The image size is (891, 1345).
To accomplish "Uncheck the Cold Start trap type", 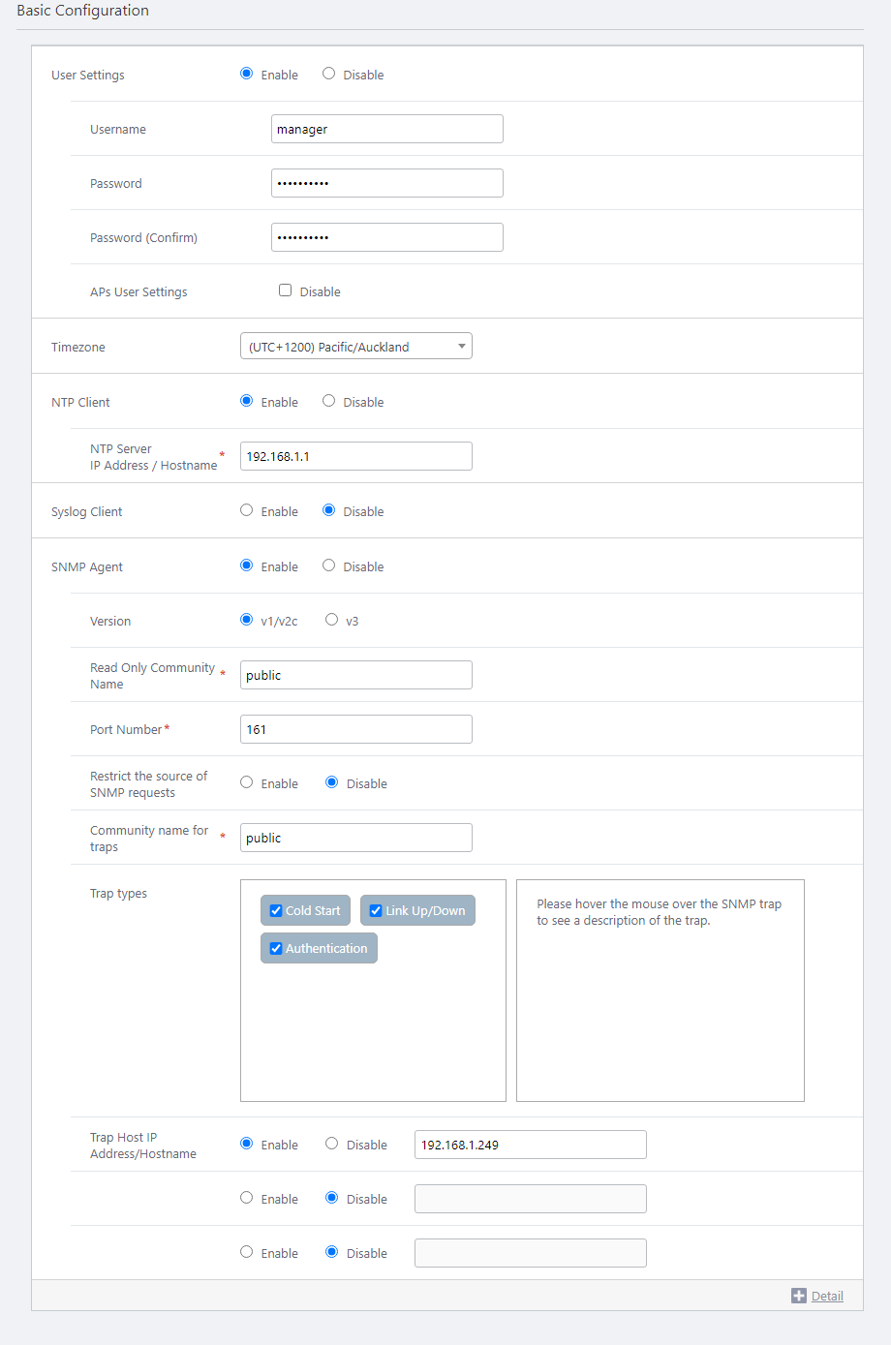I will point(276,910).
